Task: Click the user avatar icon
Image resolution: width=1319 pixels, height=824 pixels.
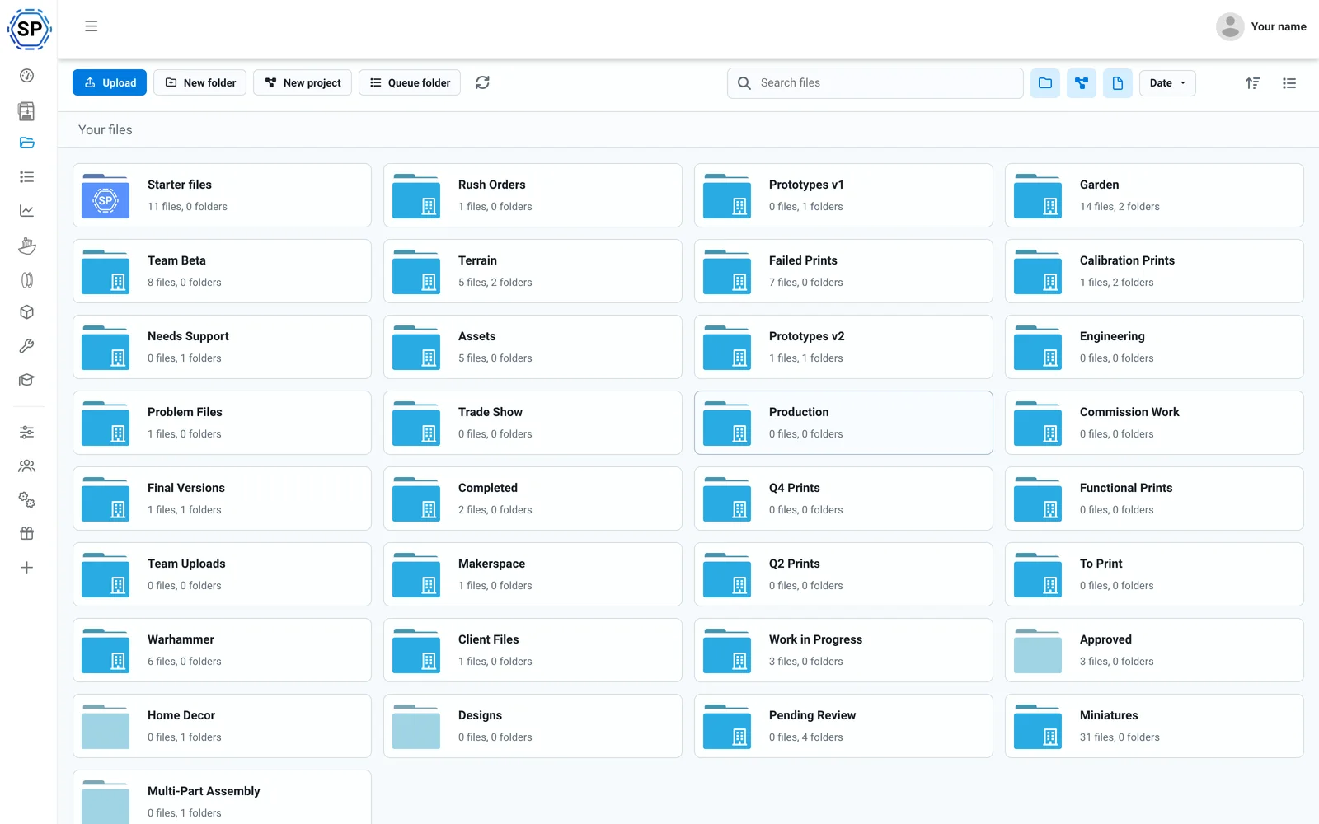Action: coord(1230,26)
